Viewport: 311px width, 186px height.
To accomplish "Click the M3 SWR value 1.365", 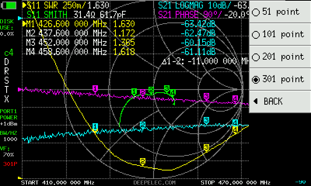I will click(124, 43).
